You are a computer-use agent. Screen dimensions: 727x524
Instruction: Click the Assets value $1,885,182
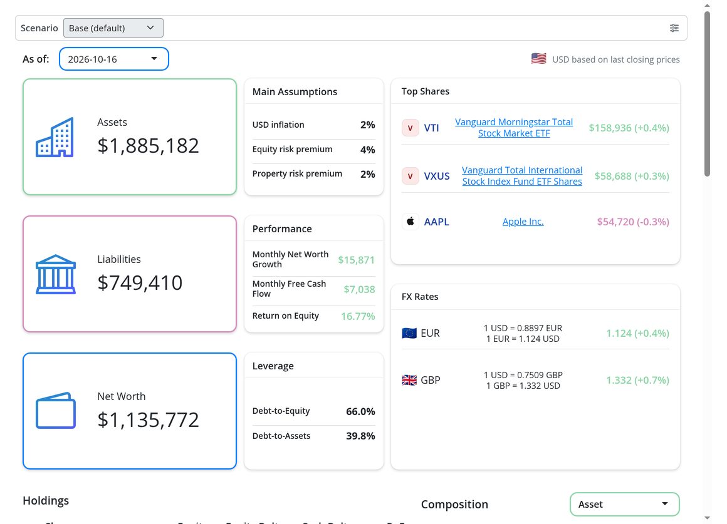click(x=148, y=145)
